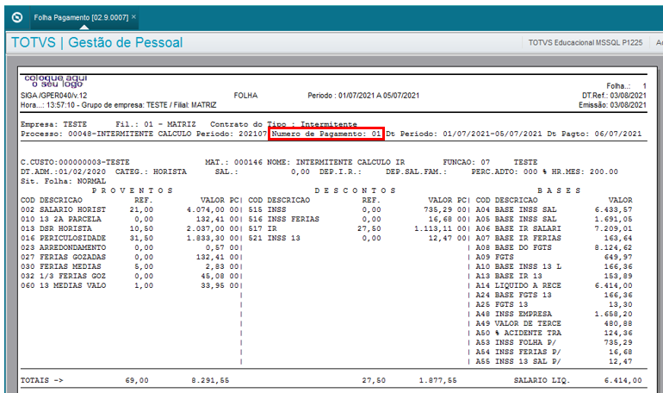
Task: Click the 515 INSS discount row
Action: 357,209
